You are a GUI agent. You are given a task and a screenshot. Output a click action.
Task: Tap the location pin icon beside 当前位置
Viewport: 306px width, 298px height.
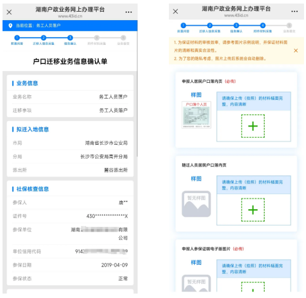(11, 25)
